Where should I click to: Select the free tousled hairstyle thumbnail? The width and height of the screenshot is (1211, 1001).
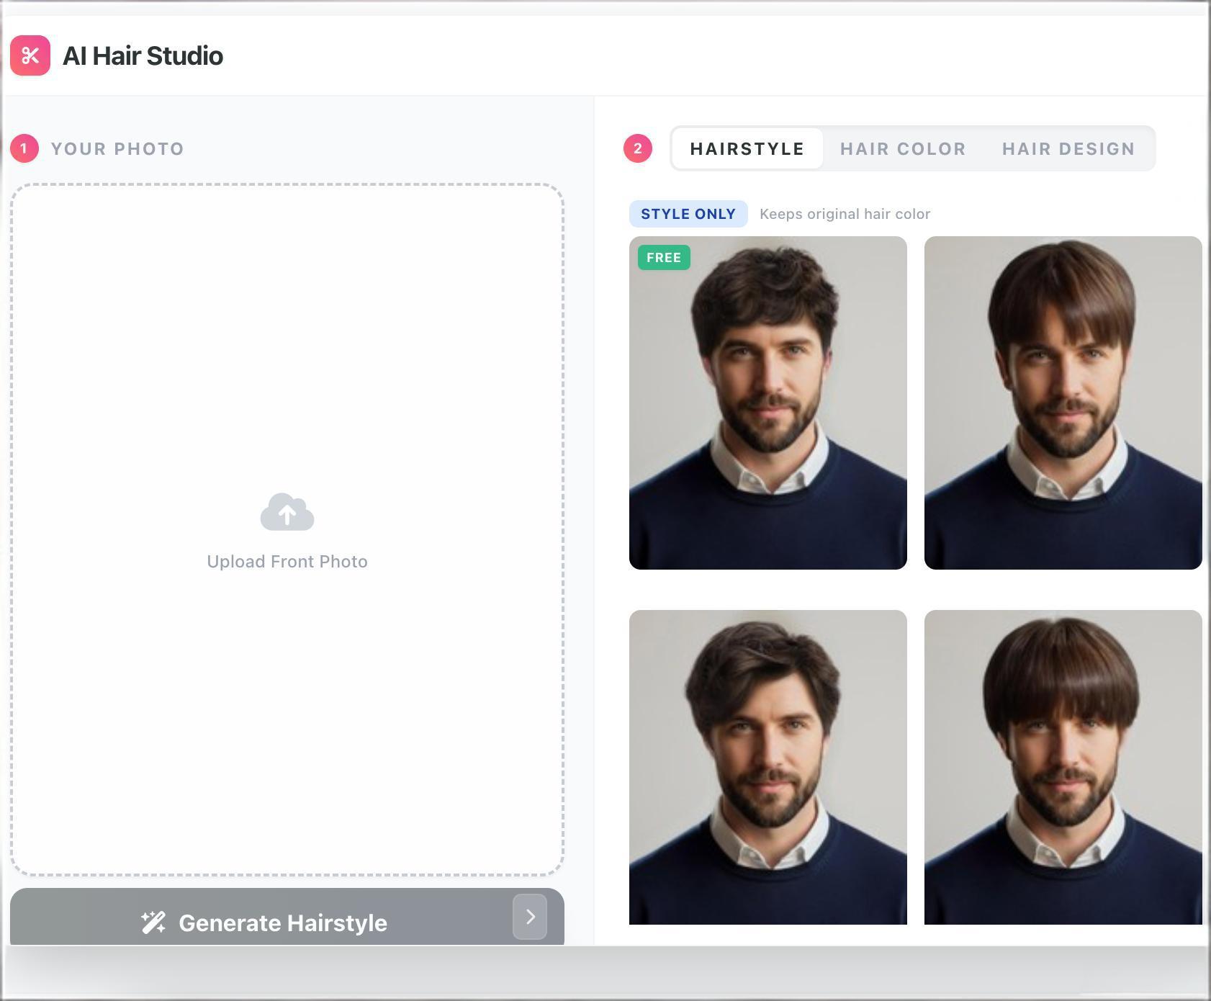pos(767,403)
